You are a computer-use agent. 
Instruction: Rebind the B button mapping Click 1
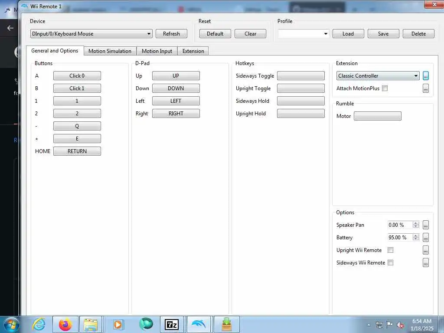coord(77,88)
